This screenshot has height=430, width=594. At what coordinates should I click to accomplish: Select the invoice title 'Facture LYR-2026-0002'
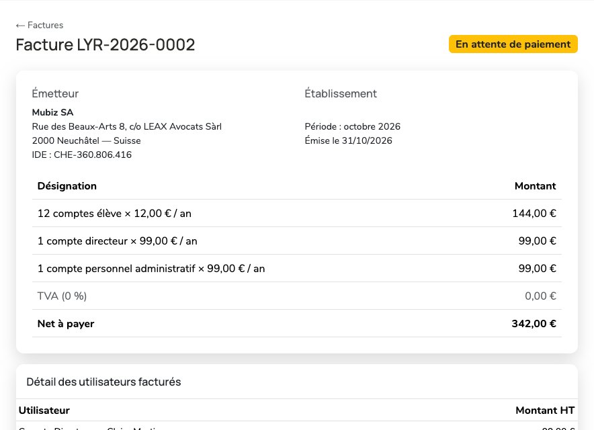105,45
